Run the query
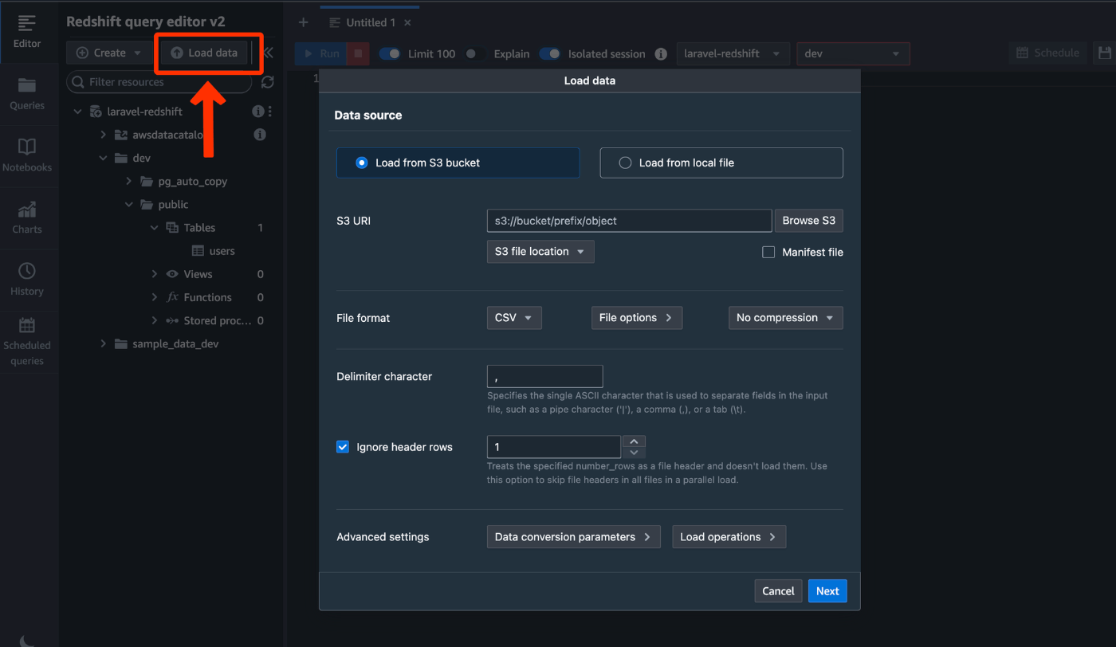 [x=322, y=53]
